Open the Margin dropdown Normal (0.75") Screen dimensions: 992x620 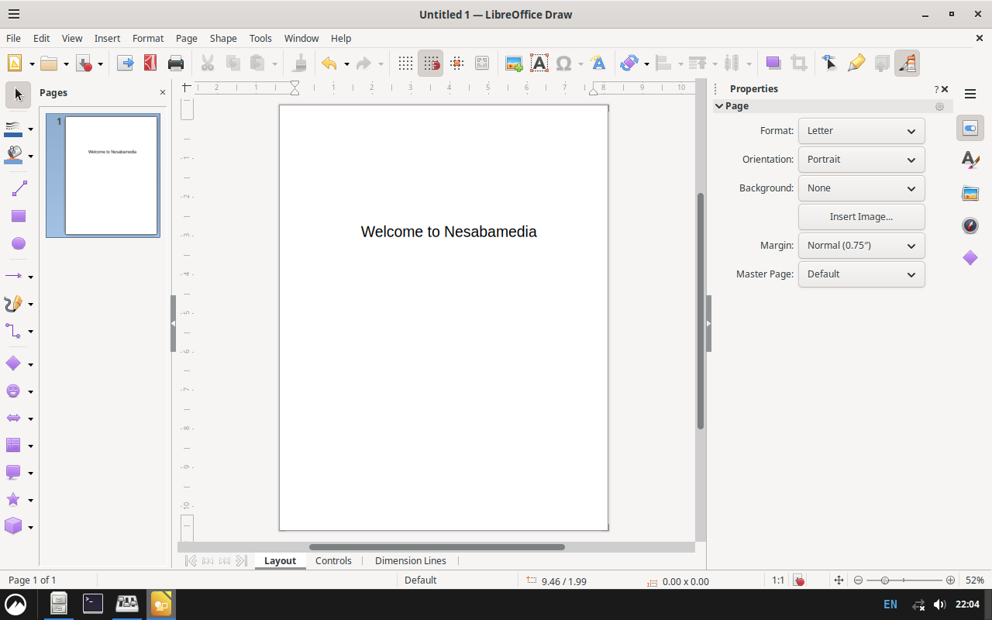pyautogui.click(x=861, y=246)
